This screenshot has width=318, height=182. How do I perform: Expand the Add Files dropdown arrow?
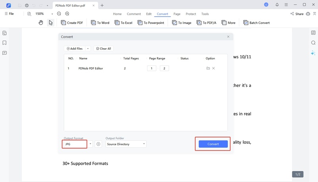tap(87, 49)
